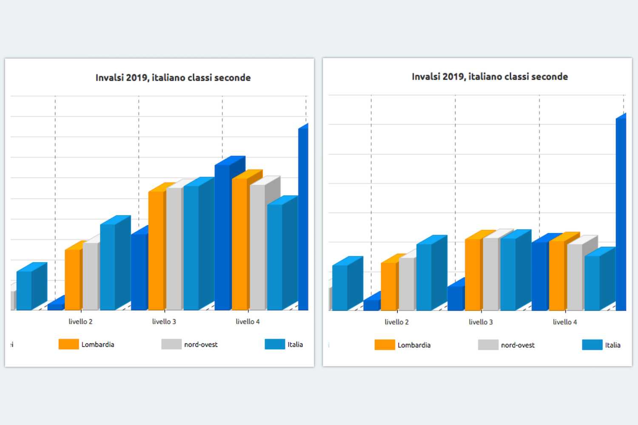This screenshot has width=638, height=425.
Task: Click the livello 2 axis label in left chart
Action: tap(80, 322)
